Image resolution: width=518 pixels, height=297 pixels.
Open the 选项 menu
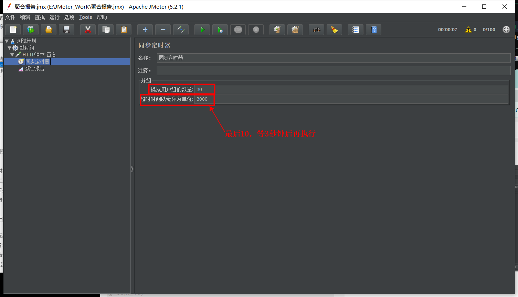pyautogui.click(x=69, y=17)
